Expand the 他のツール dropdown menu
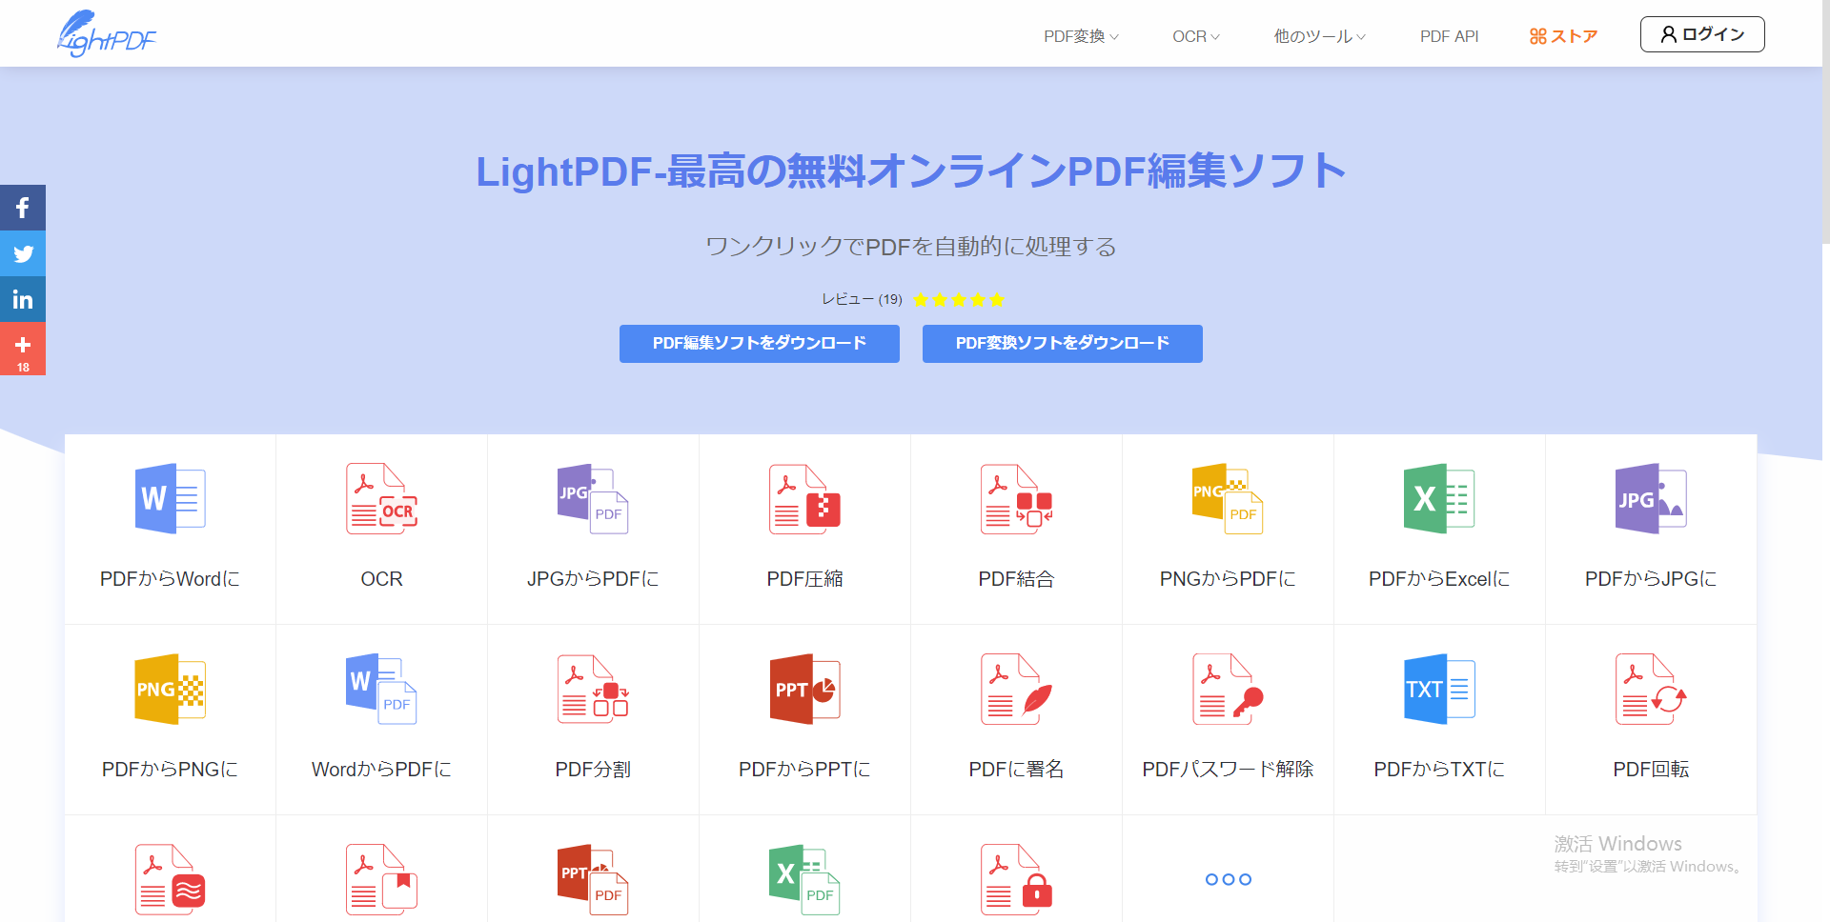Viewport: 1830px width, 922px height. 1319,36
